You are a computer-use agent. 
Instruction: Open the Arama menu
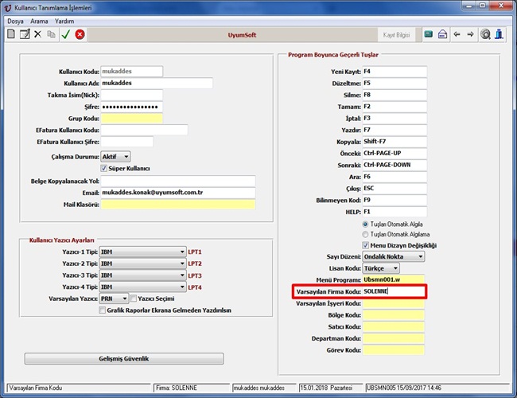click(x=39, y=21)
